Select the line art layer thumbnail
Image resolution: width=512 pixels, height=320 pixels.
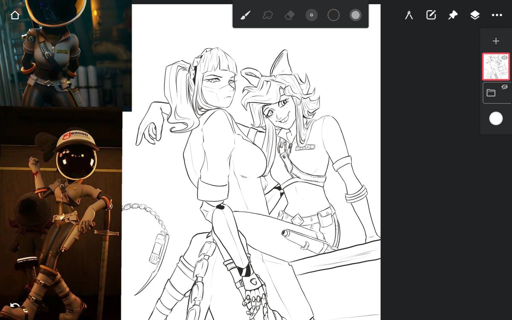496,67
